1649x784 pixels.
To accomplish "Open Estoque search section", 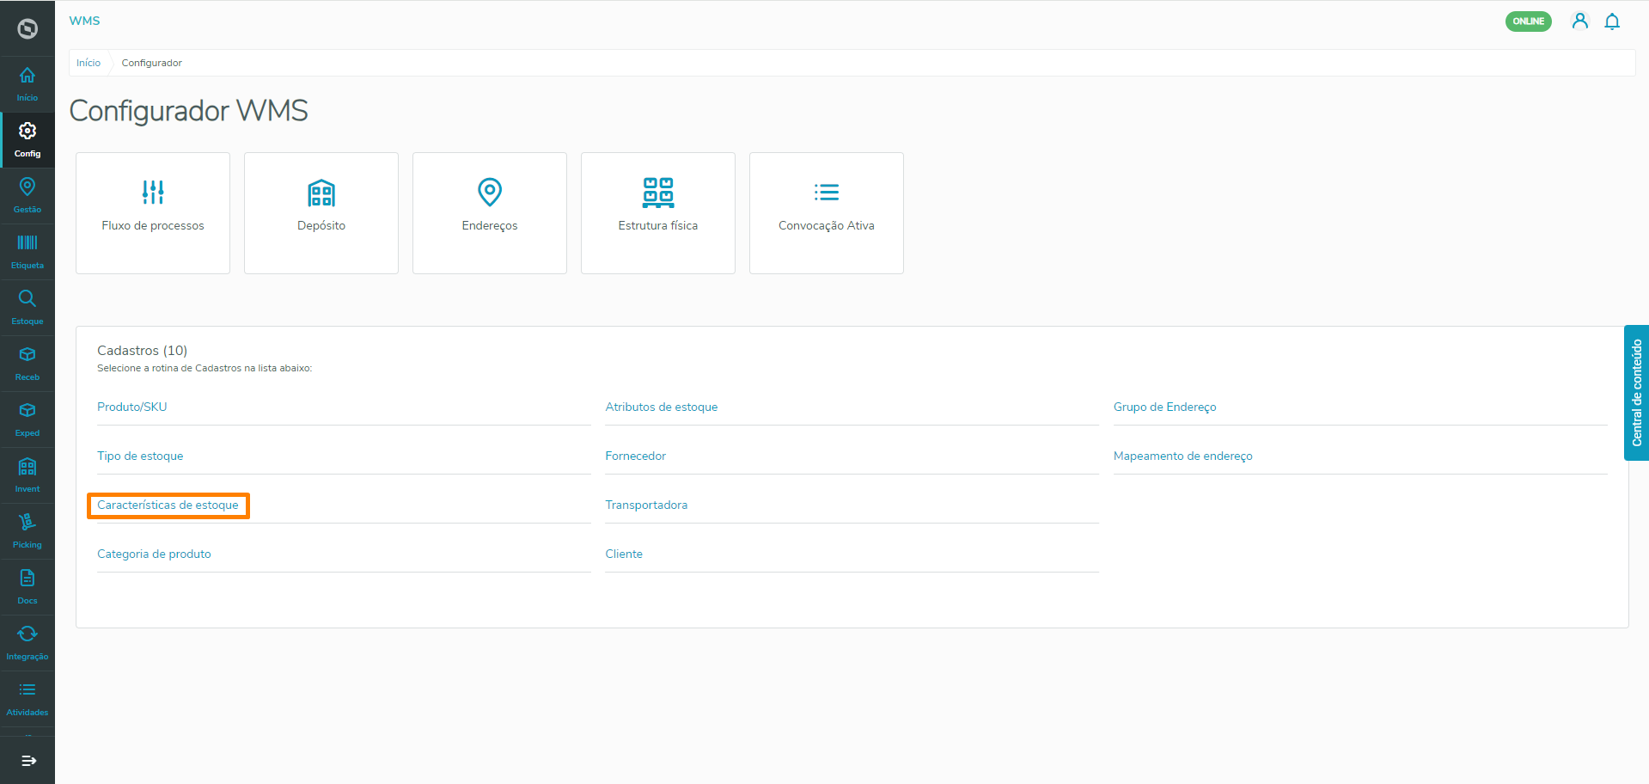I will [x=27, y=308].
